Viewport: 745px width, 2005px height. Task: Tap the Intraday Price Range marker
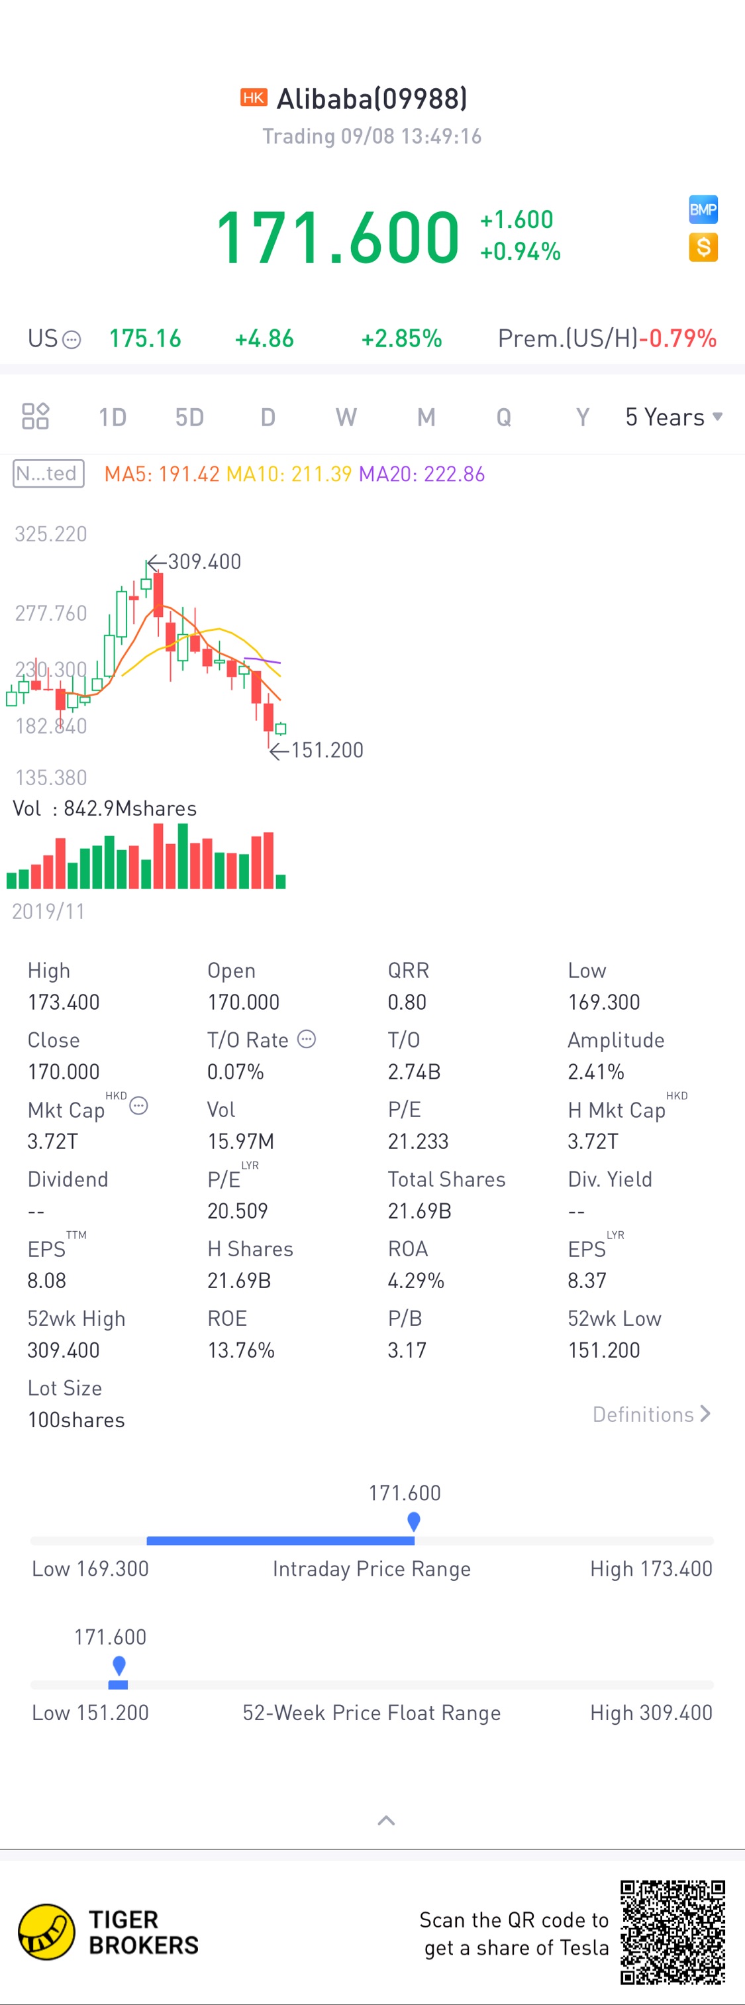(x=414, y=1521)
